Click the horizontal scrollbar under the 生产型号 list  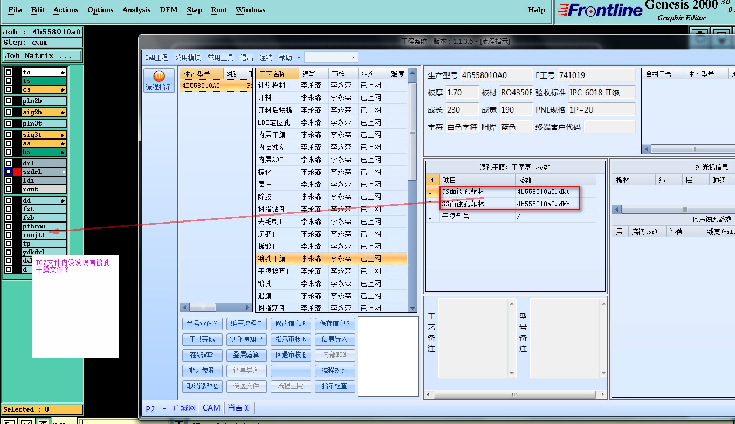point(216,308)
